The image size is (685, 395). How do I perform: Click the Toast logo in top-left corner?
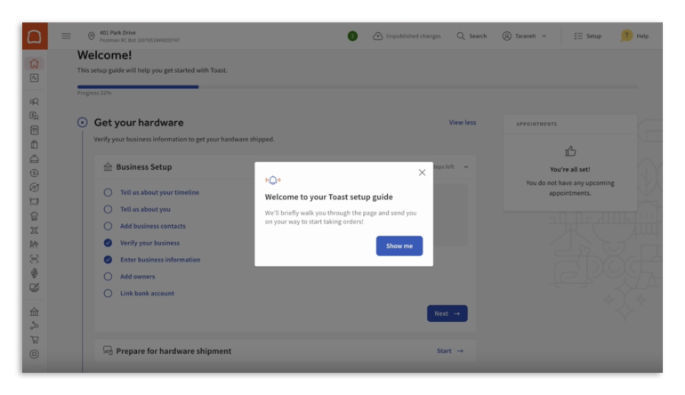point(34,36)
